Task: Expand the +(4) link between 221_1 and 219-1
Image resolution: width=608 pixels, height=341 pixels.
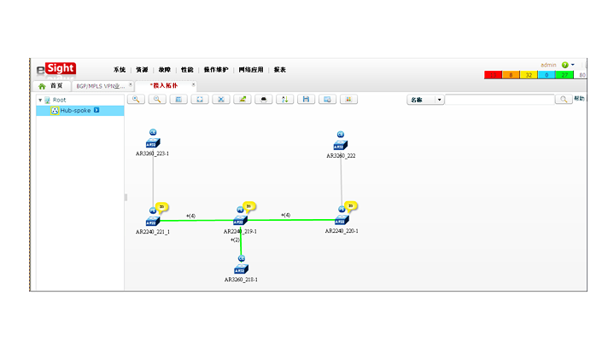Action: point(190,216)
